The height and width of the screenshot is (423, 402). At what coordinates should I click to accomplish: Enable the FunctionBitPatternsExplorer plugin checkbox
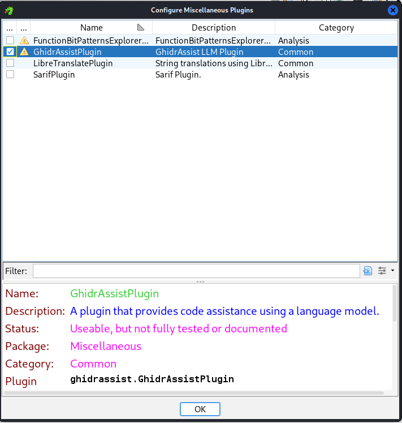point(10,41)
